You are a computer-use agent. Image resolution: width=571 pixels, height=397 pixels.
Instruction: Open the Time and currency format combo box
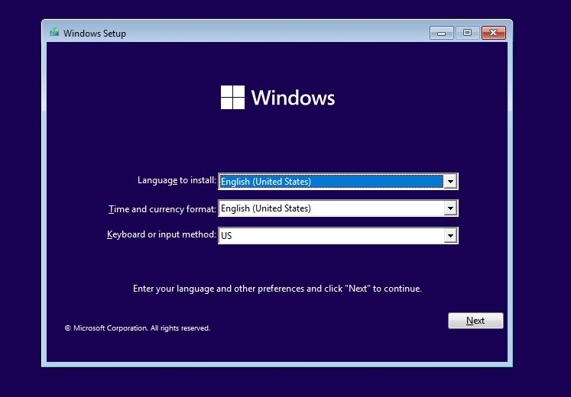338,208
